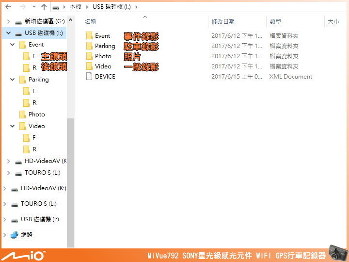Collapse the Event folder in tree
Screen dimensions: 349x262
pos(13,45)
